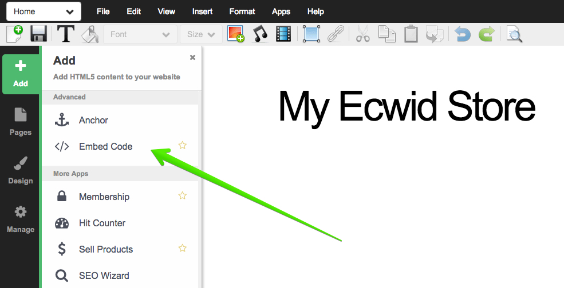This screenshot has height=288, width=564.
Task: Click the More Apps section header
Action: (x=120, y=174)
